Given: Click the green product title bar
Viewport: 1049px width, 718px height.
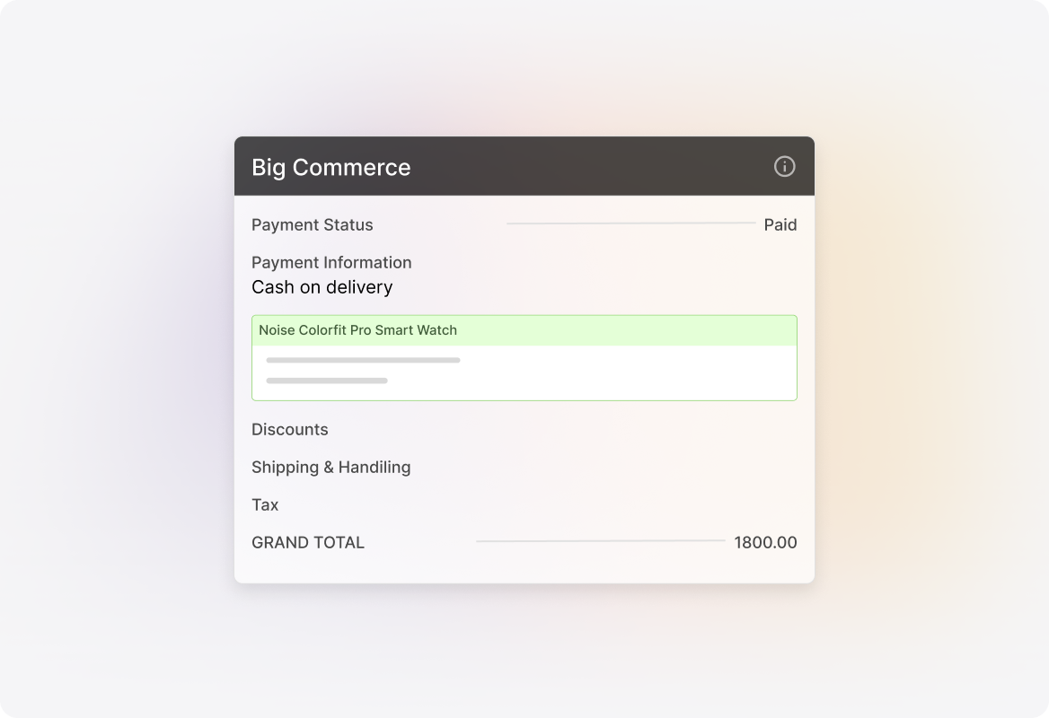Looking at the screenshot, I should pyautogui.click(x=524, y=330).
